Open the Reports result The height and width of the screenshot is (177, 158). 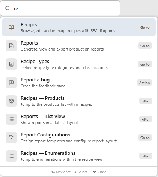pos(79,46)
